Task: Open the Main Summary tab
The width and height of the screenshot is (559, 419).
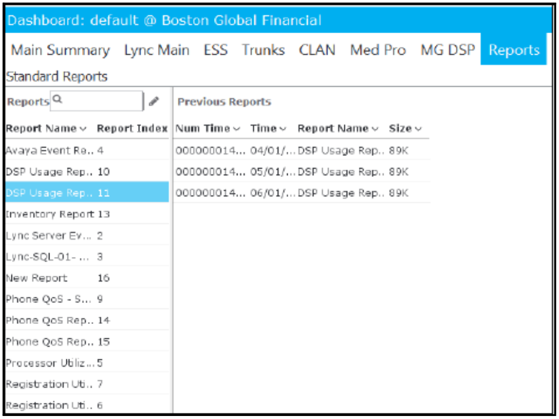Action: pyautogui.click(x=60, y=50)
